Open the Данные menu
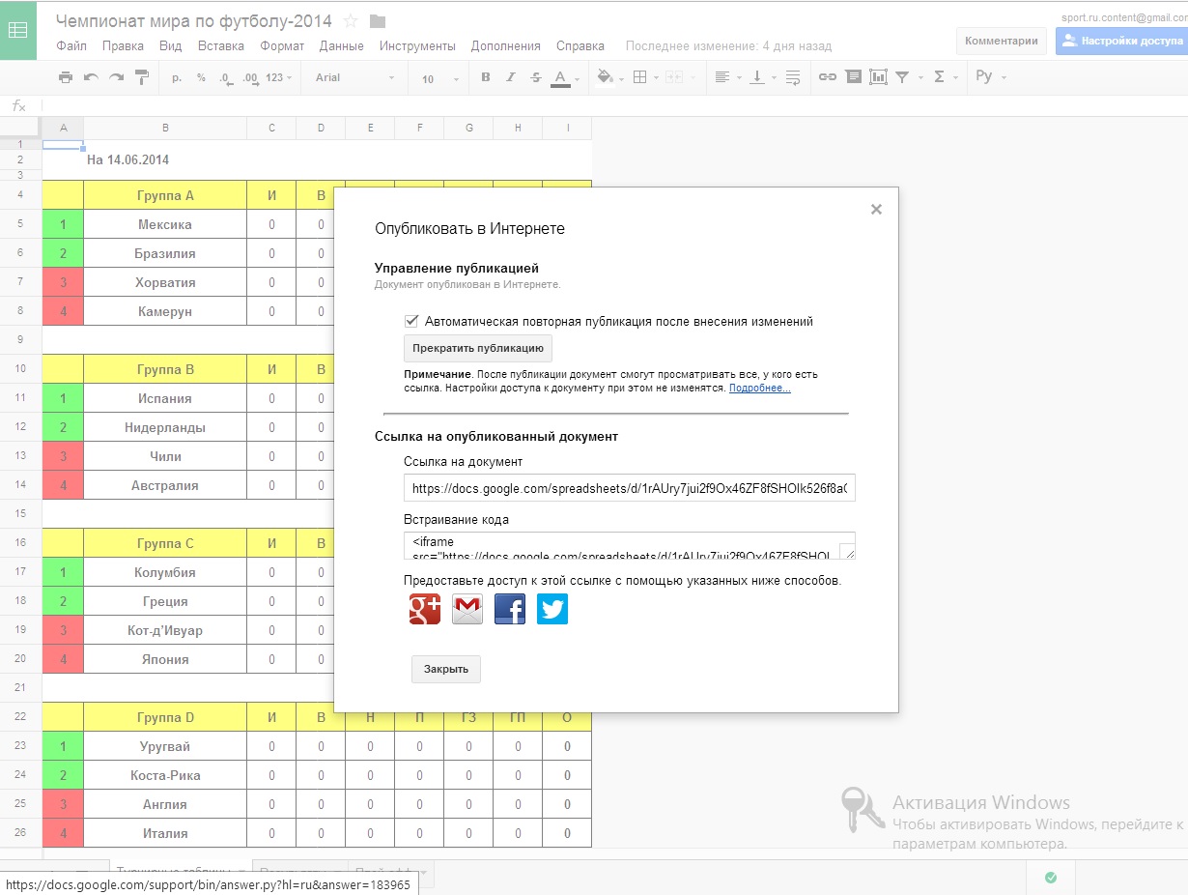 (341, 45)
